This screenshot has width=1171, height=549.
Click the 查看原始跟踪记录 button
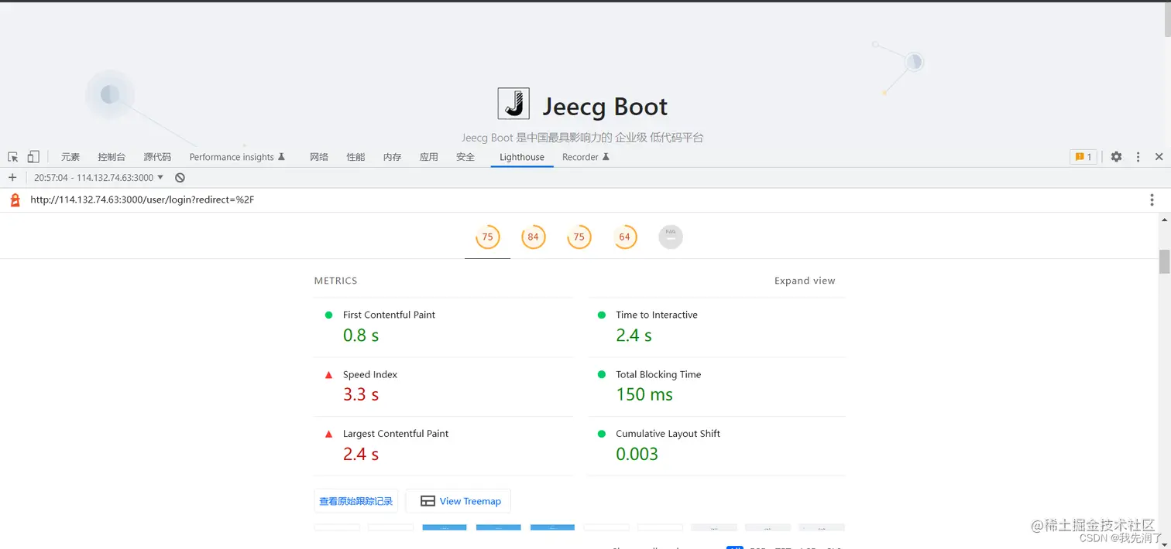(x=355, y=500)
